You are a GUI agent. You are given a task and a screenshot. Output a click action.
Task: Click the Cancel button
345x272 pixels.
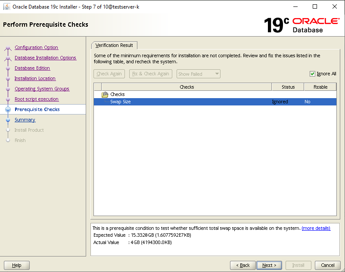pyautogui.click(x=328, y=265)
